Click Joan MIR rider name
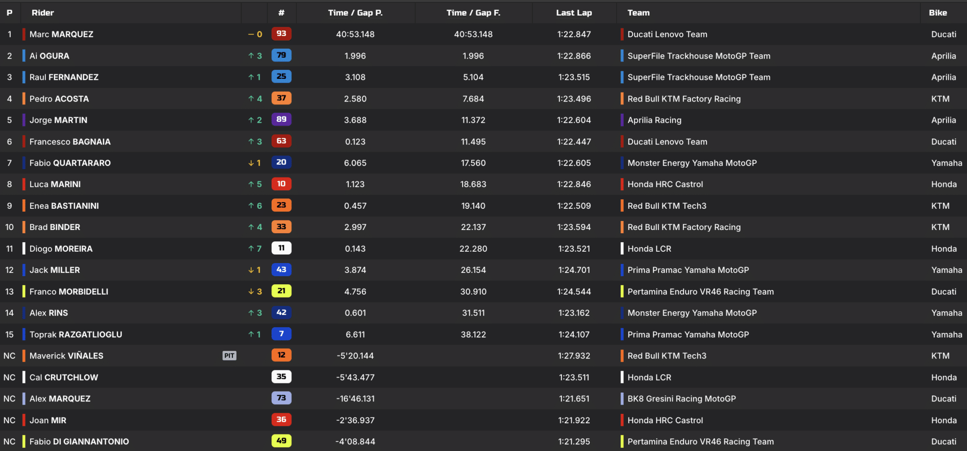Screen dimensions: 967x451 pos(48,420)
